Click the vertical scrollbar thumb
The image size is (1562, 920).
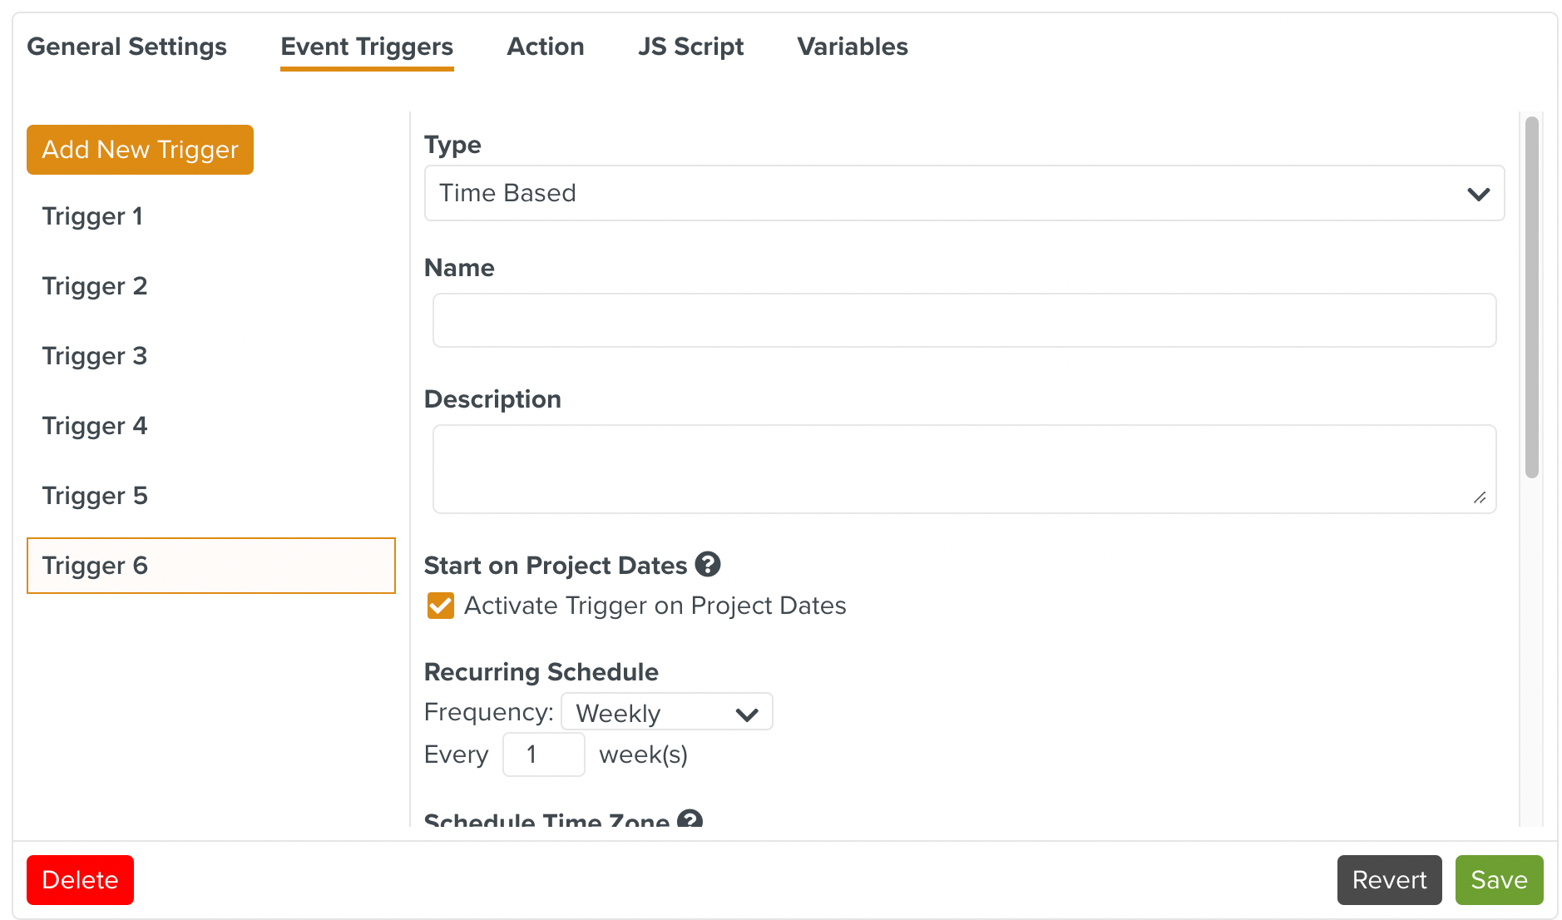(1531, 297)
